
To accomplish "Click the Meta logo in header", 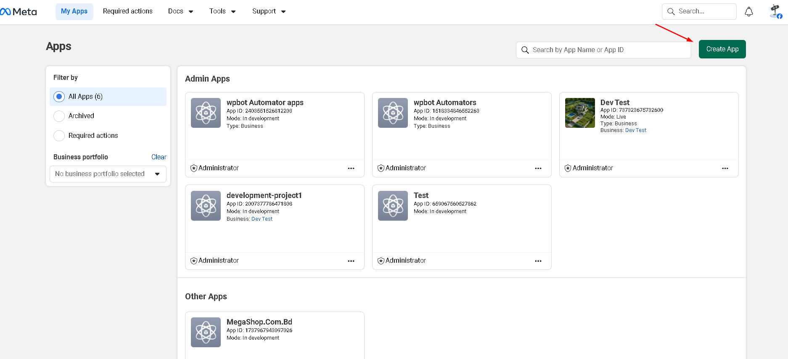I will coord(19,12).
